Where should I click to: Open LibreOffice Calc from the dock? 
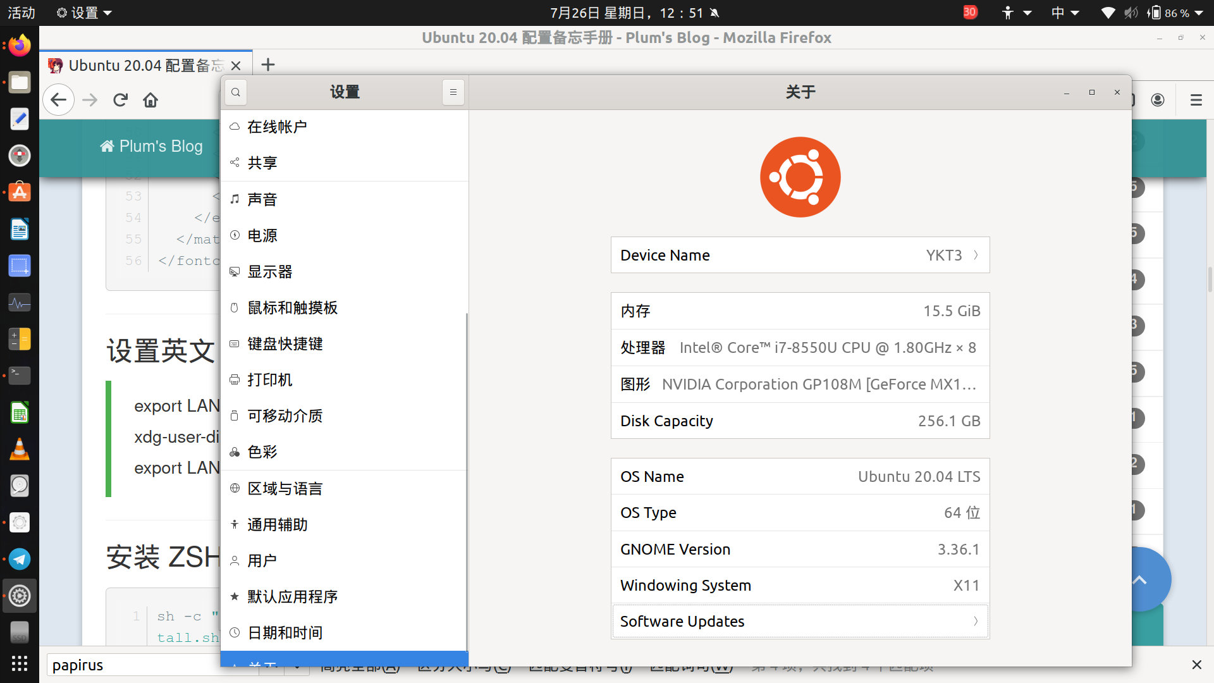point(20,412)
